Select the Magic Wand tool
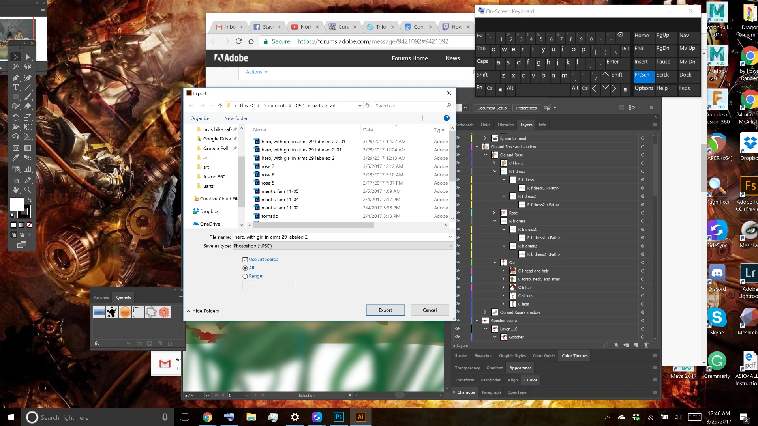Viewport: 758px width, 426px height. pos(16,67)
